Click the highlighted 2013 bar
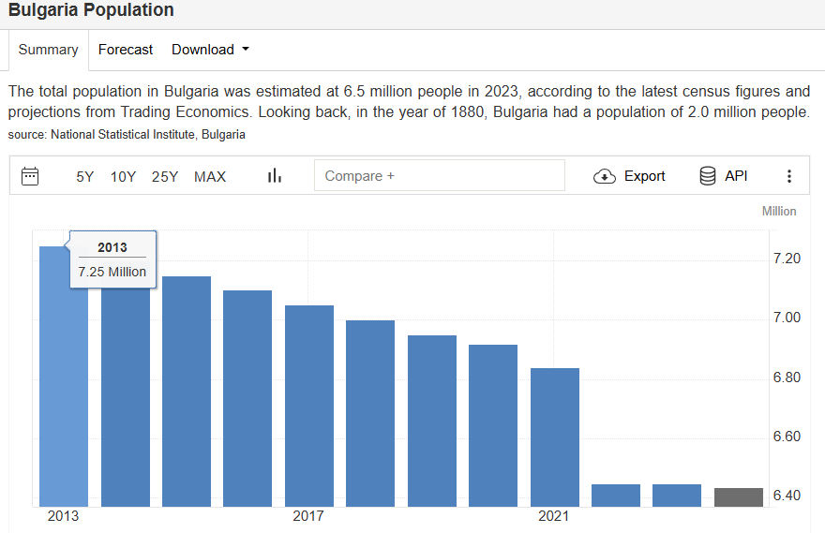 pyautogui.click(x=64, y=377)
